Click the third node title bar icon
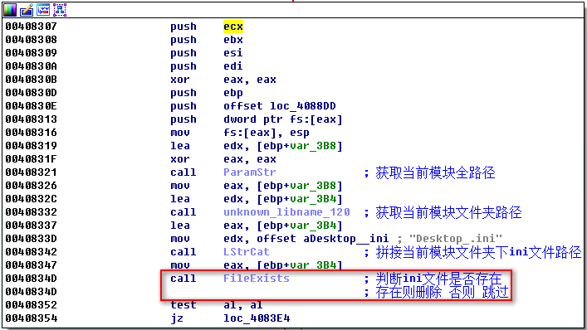 (43, 10)
